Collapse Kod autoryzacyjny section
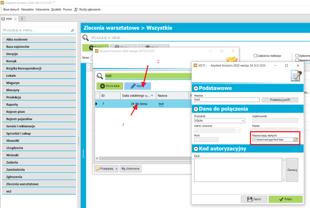The width and height of the screenshot is (310, 208). coord(196,149)
